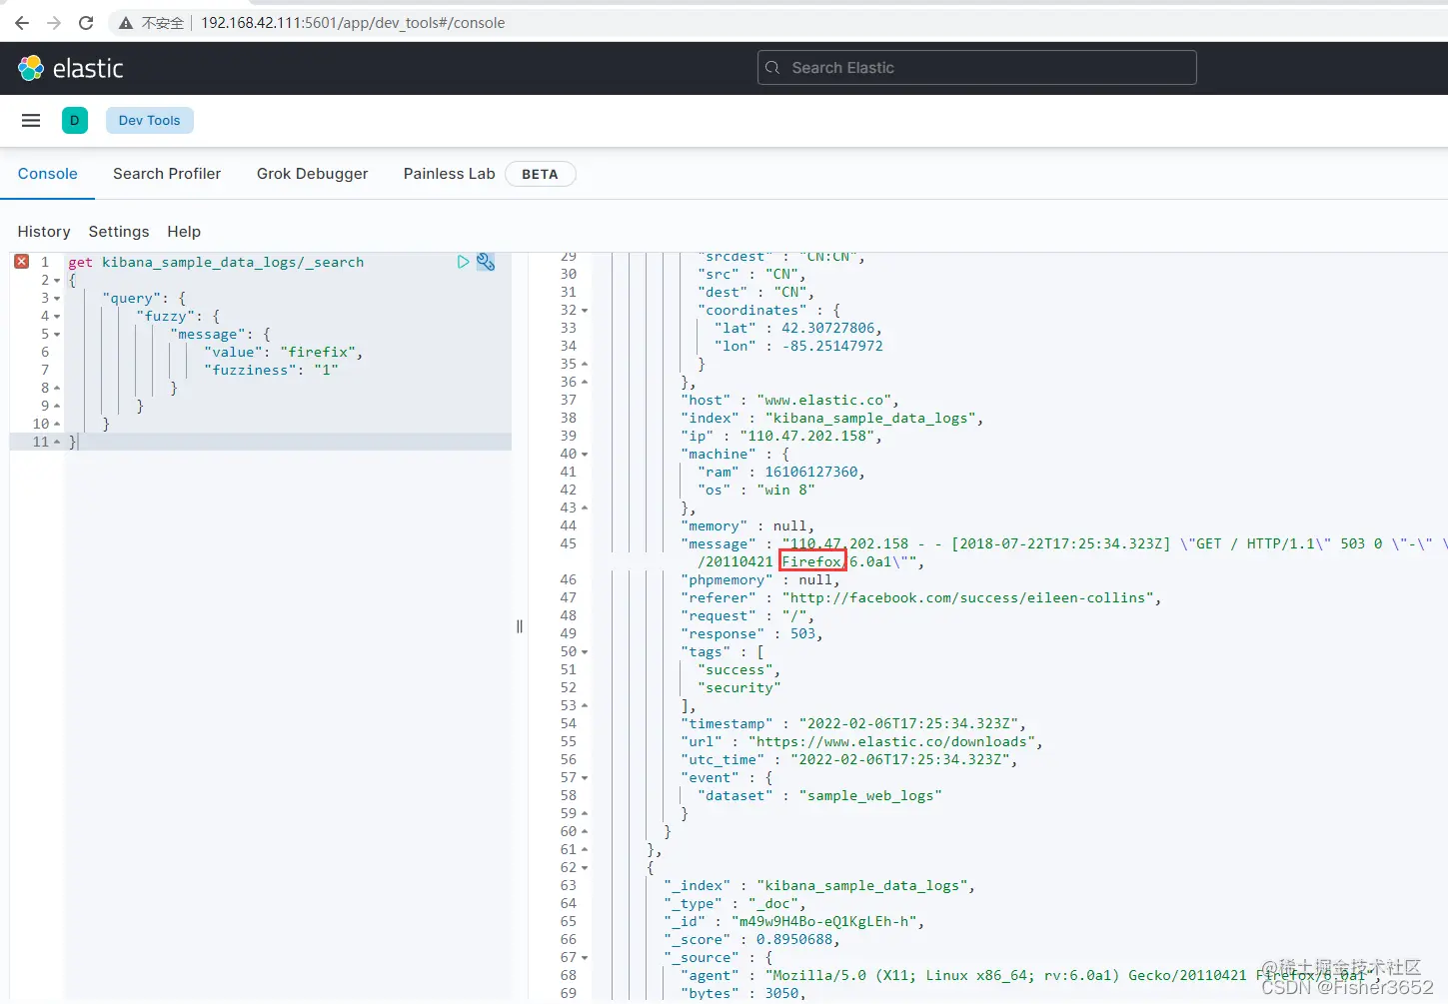Click the pane resize handle between editors
The image size is (1448, 1004).
[x=520, y=626]
